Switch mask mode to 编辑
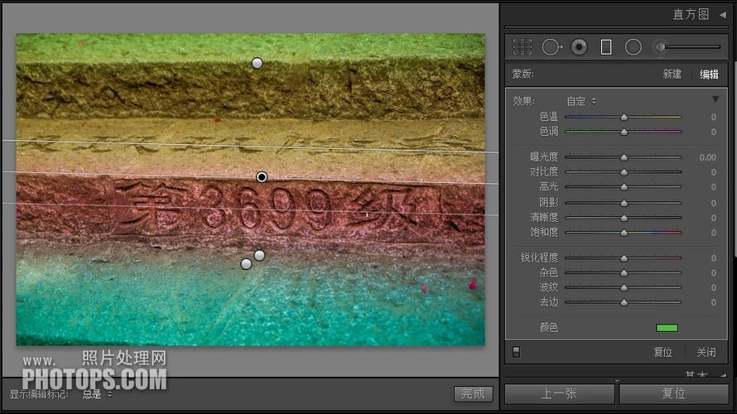This screenshot has width=737, height=414. click(x=710, y=75)
